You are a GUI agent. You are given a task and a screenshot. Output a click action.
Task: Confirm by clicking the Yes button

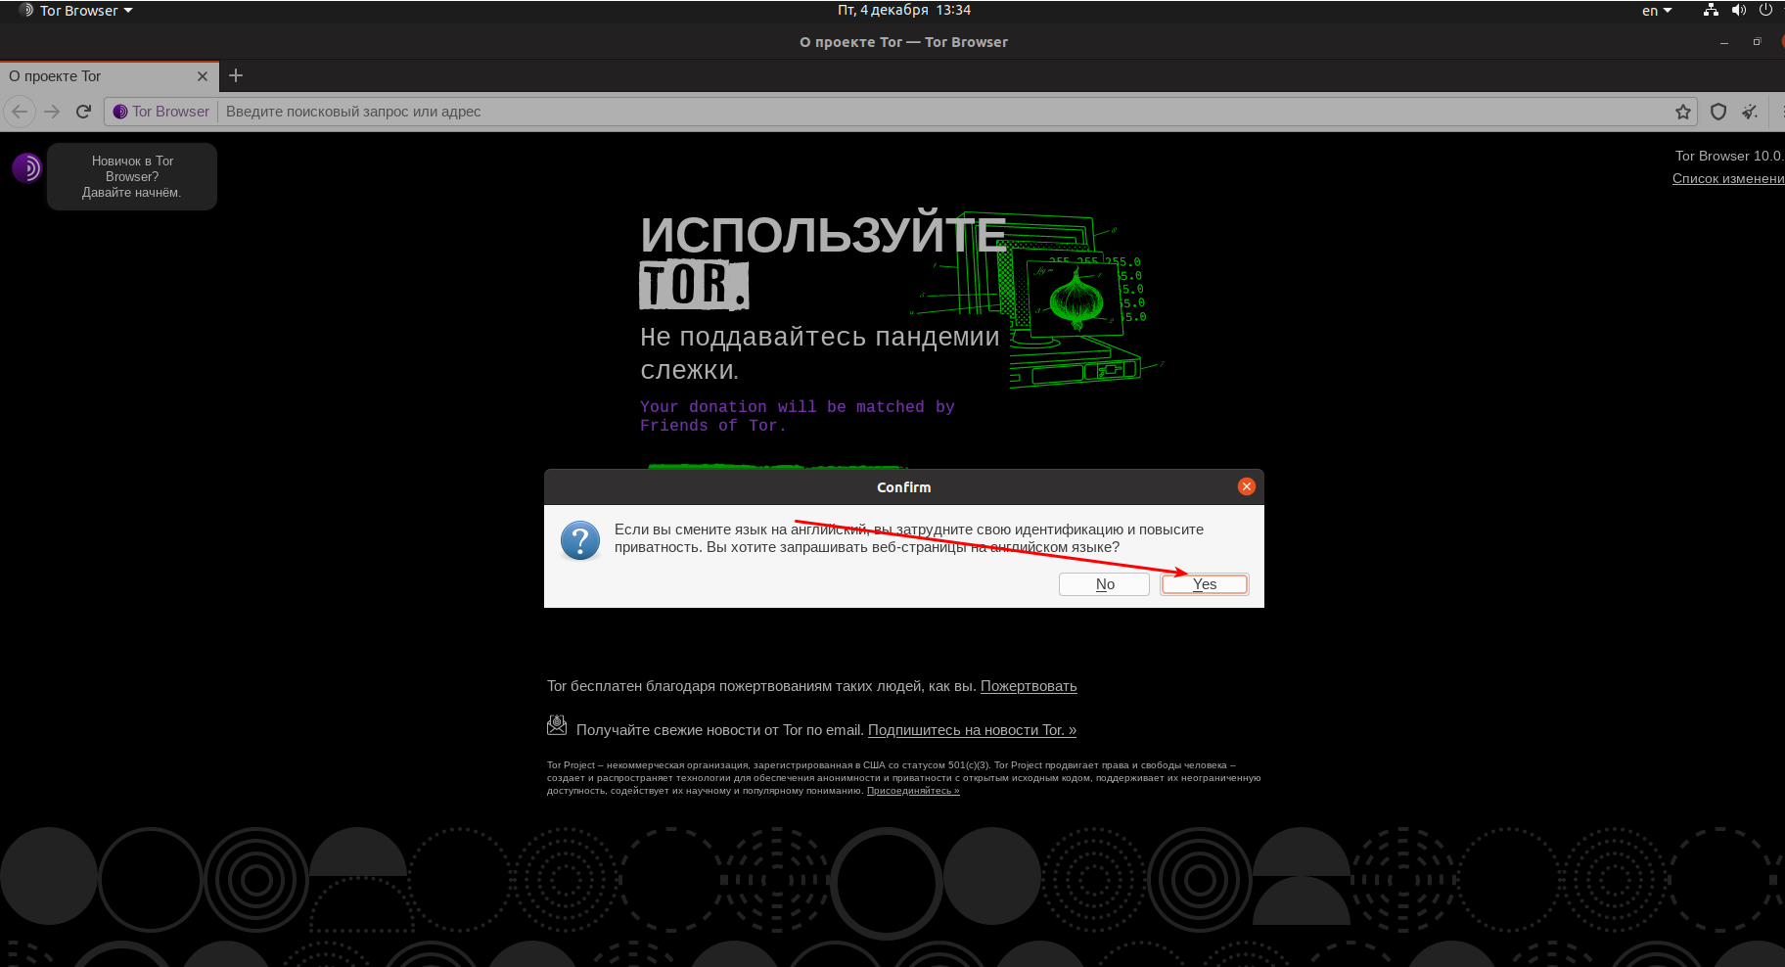pos(1205,584)
